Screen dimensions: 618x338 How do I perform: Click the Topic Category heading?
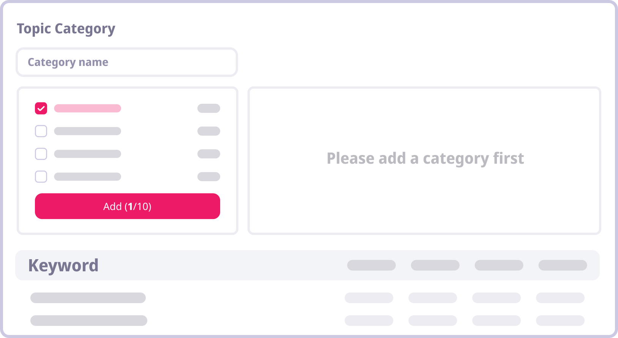66,29
